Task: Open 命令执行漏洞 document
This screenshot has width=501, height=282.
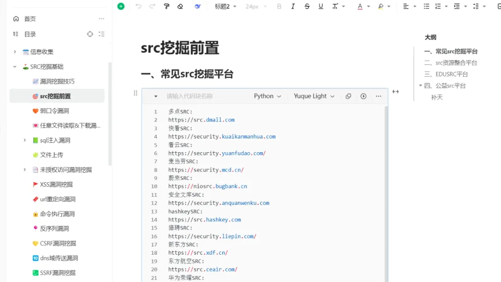Action: (x=57, y=214)
